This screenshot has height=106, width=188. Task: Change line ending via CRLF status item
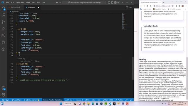pos(93,100)
